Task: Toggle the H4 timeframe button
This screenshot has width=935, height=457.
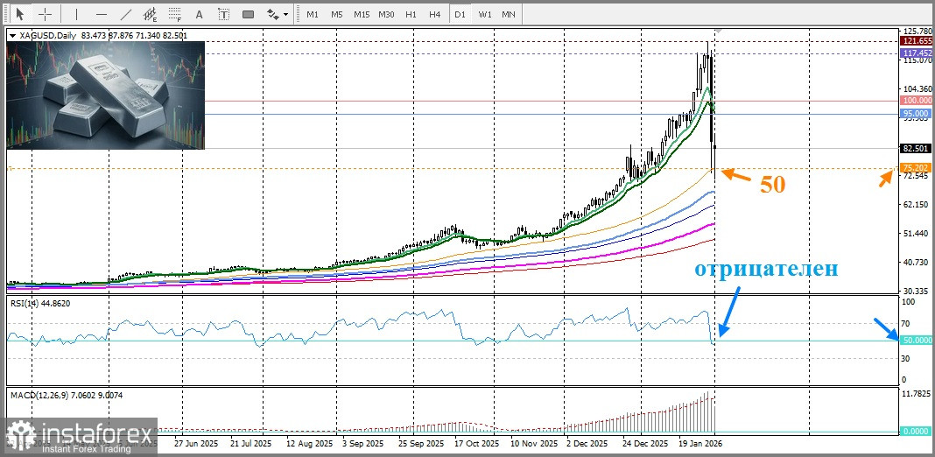Action: coord(435,14)
